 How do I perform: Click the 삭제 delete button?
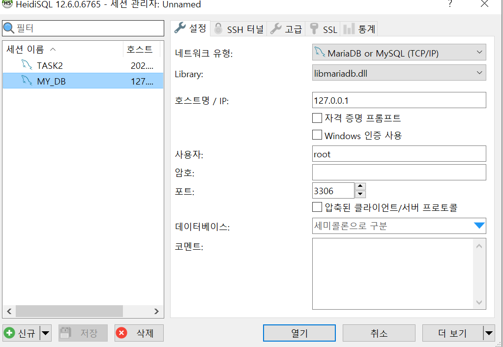click(139, 333)
